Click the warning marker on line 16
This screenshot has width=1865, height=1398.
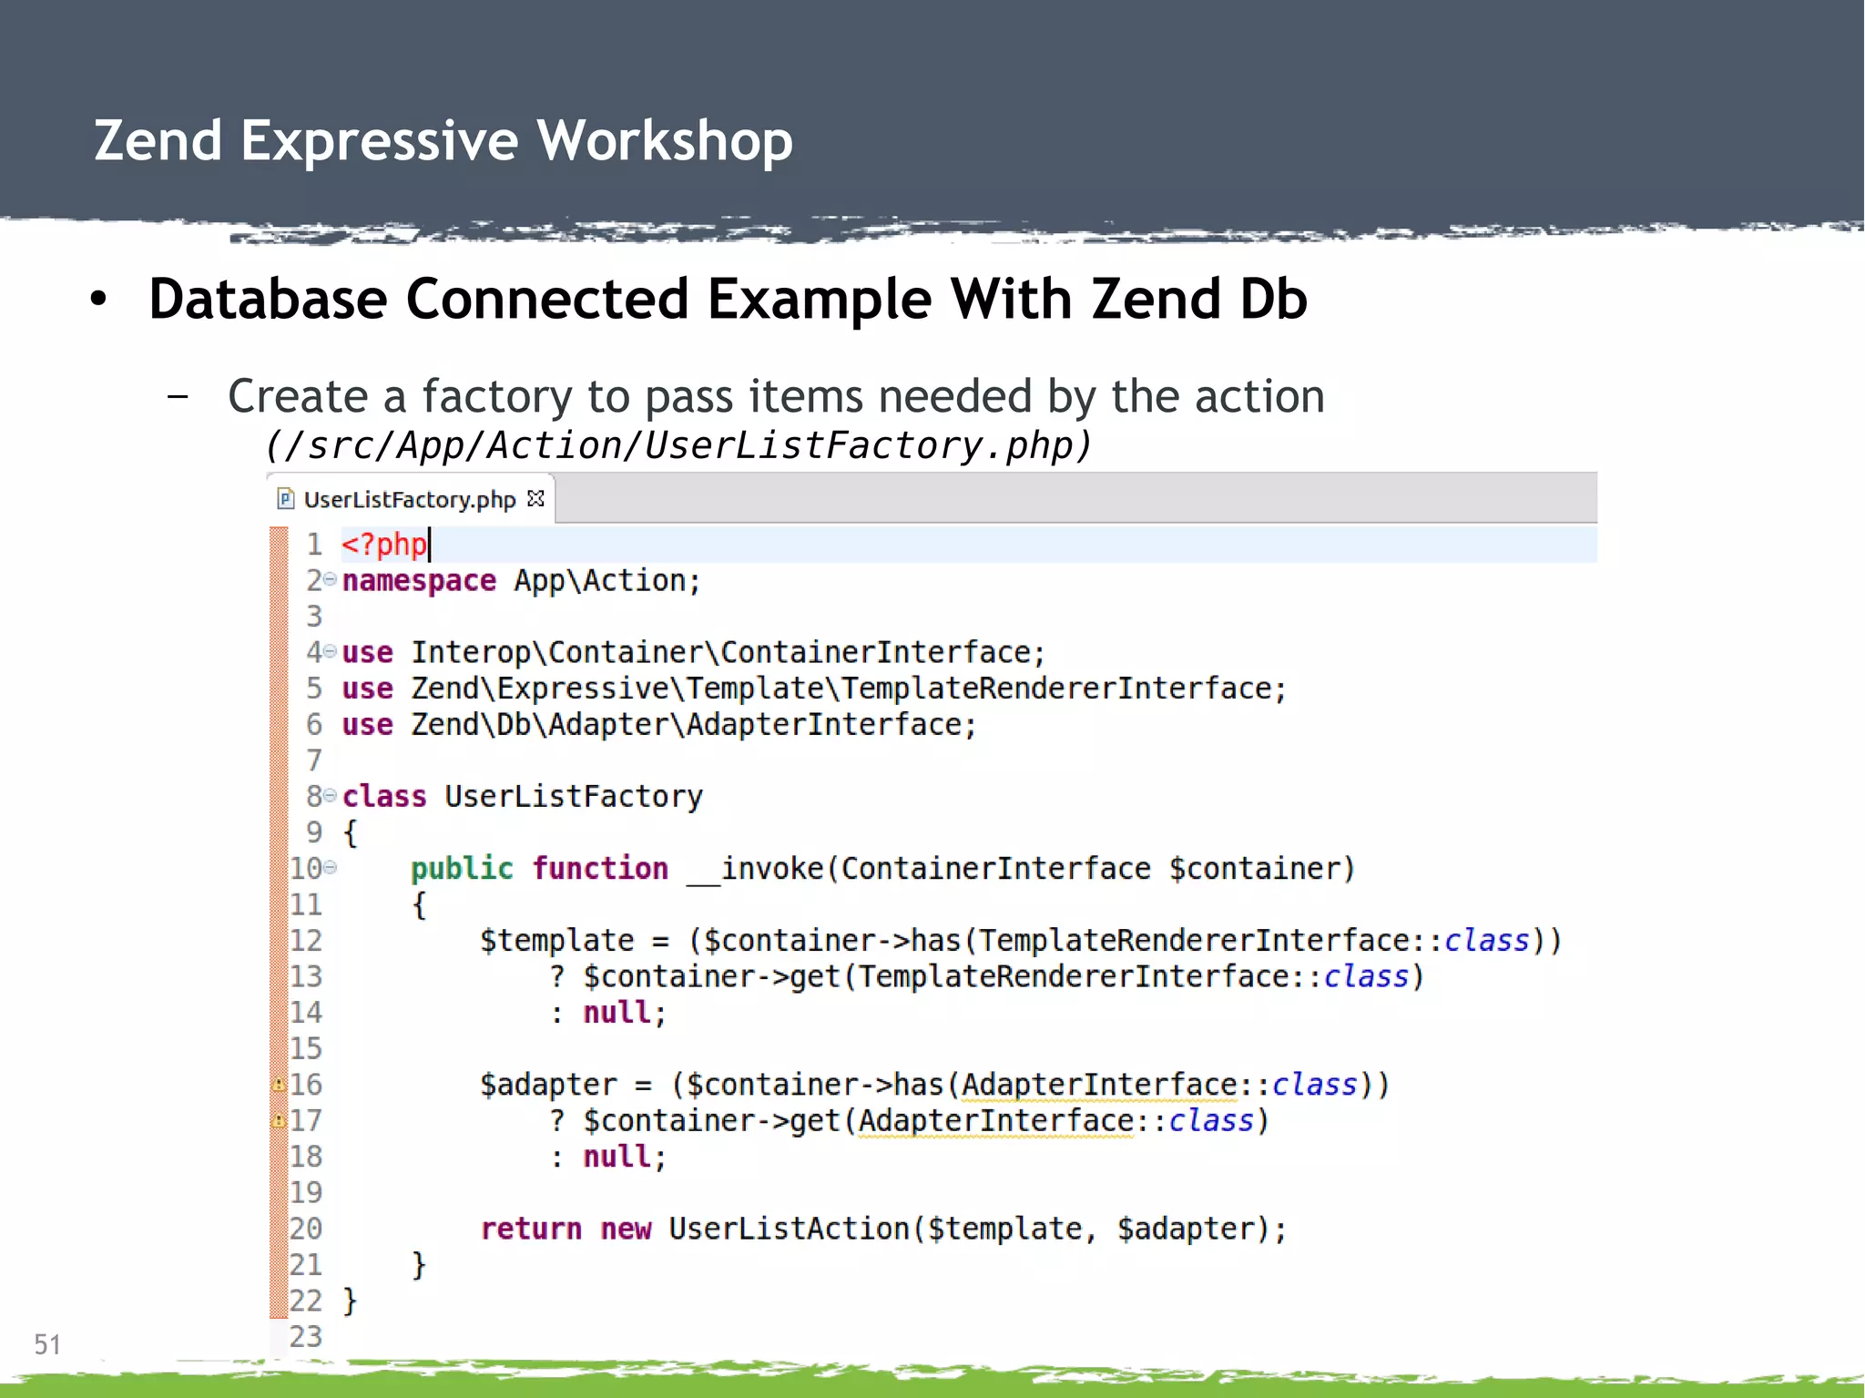tap(279, 1084)
